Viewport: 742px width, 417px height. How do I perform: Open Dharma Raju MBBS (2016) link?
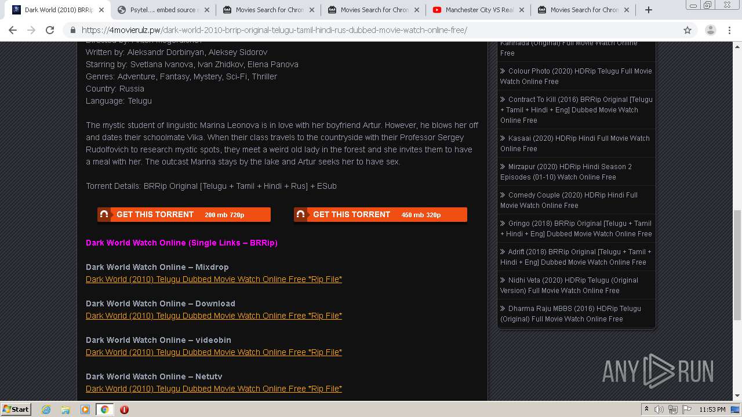[x=571, y=313]
